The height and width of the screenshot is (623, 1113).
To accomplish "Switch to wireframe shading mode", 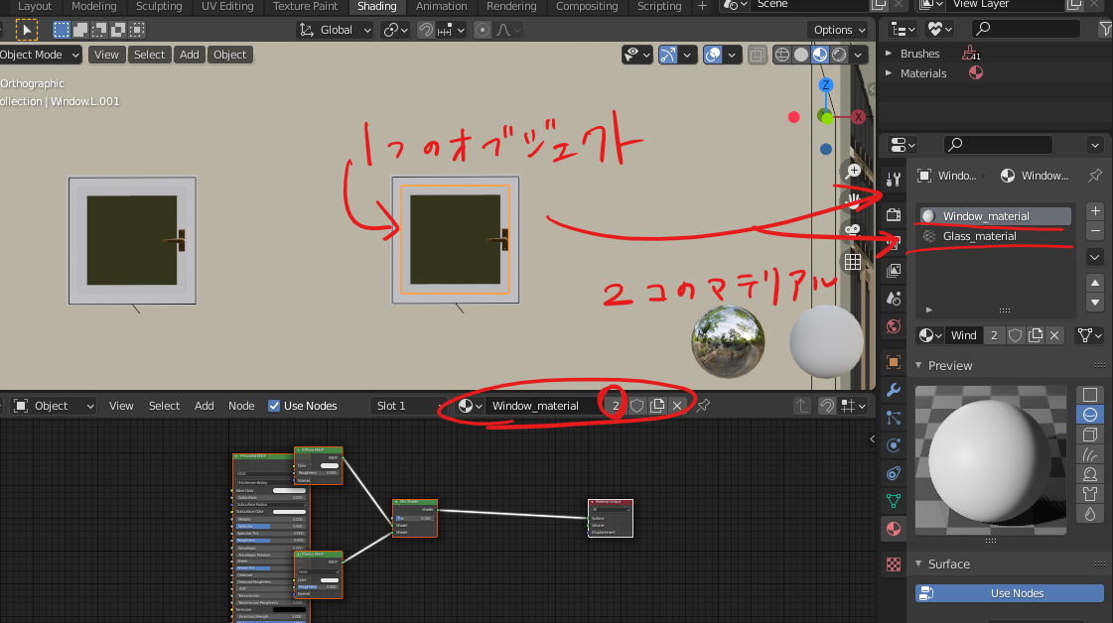I will click(782, 55).
